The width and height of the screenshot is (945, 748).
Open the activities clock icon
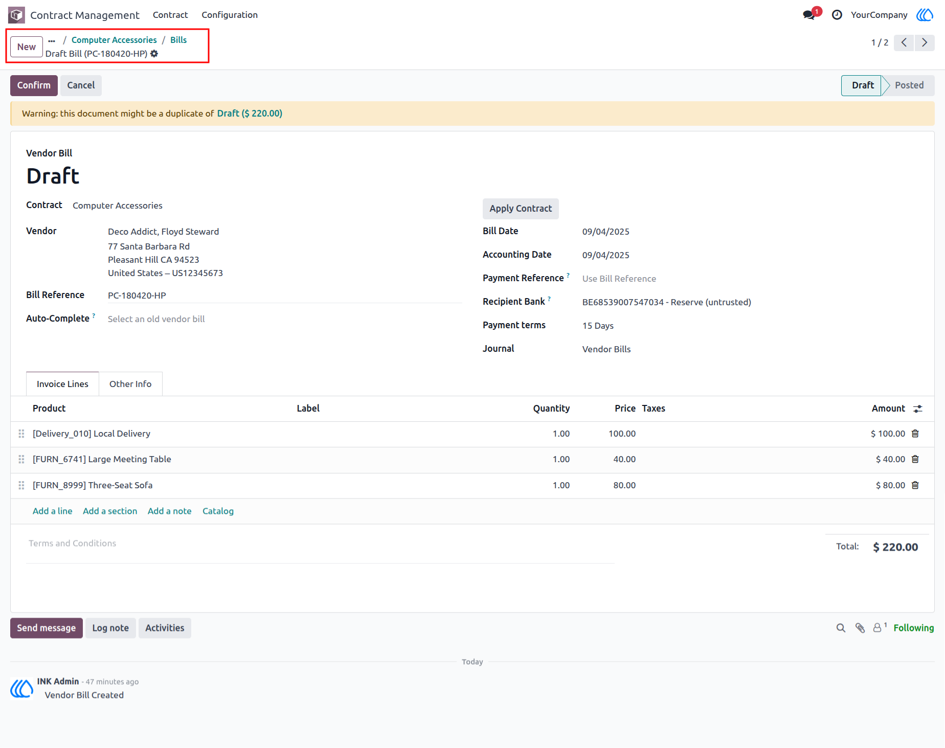837,15
